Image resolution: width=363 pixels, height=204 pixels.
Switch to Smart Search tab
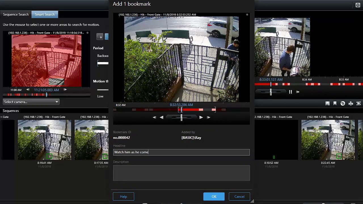45,14
